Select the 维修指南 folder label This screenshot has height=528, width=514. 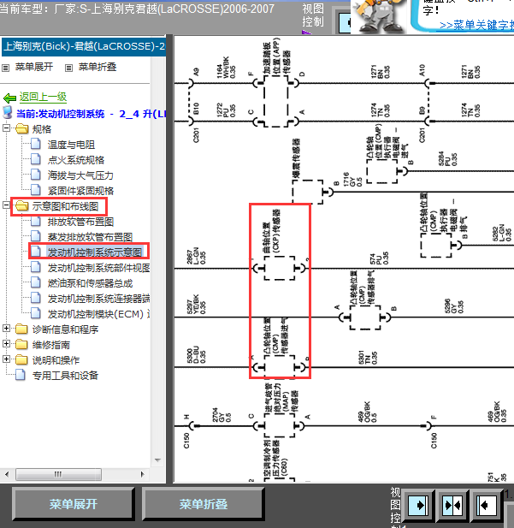tap(50, 345)
